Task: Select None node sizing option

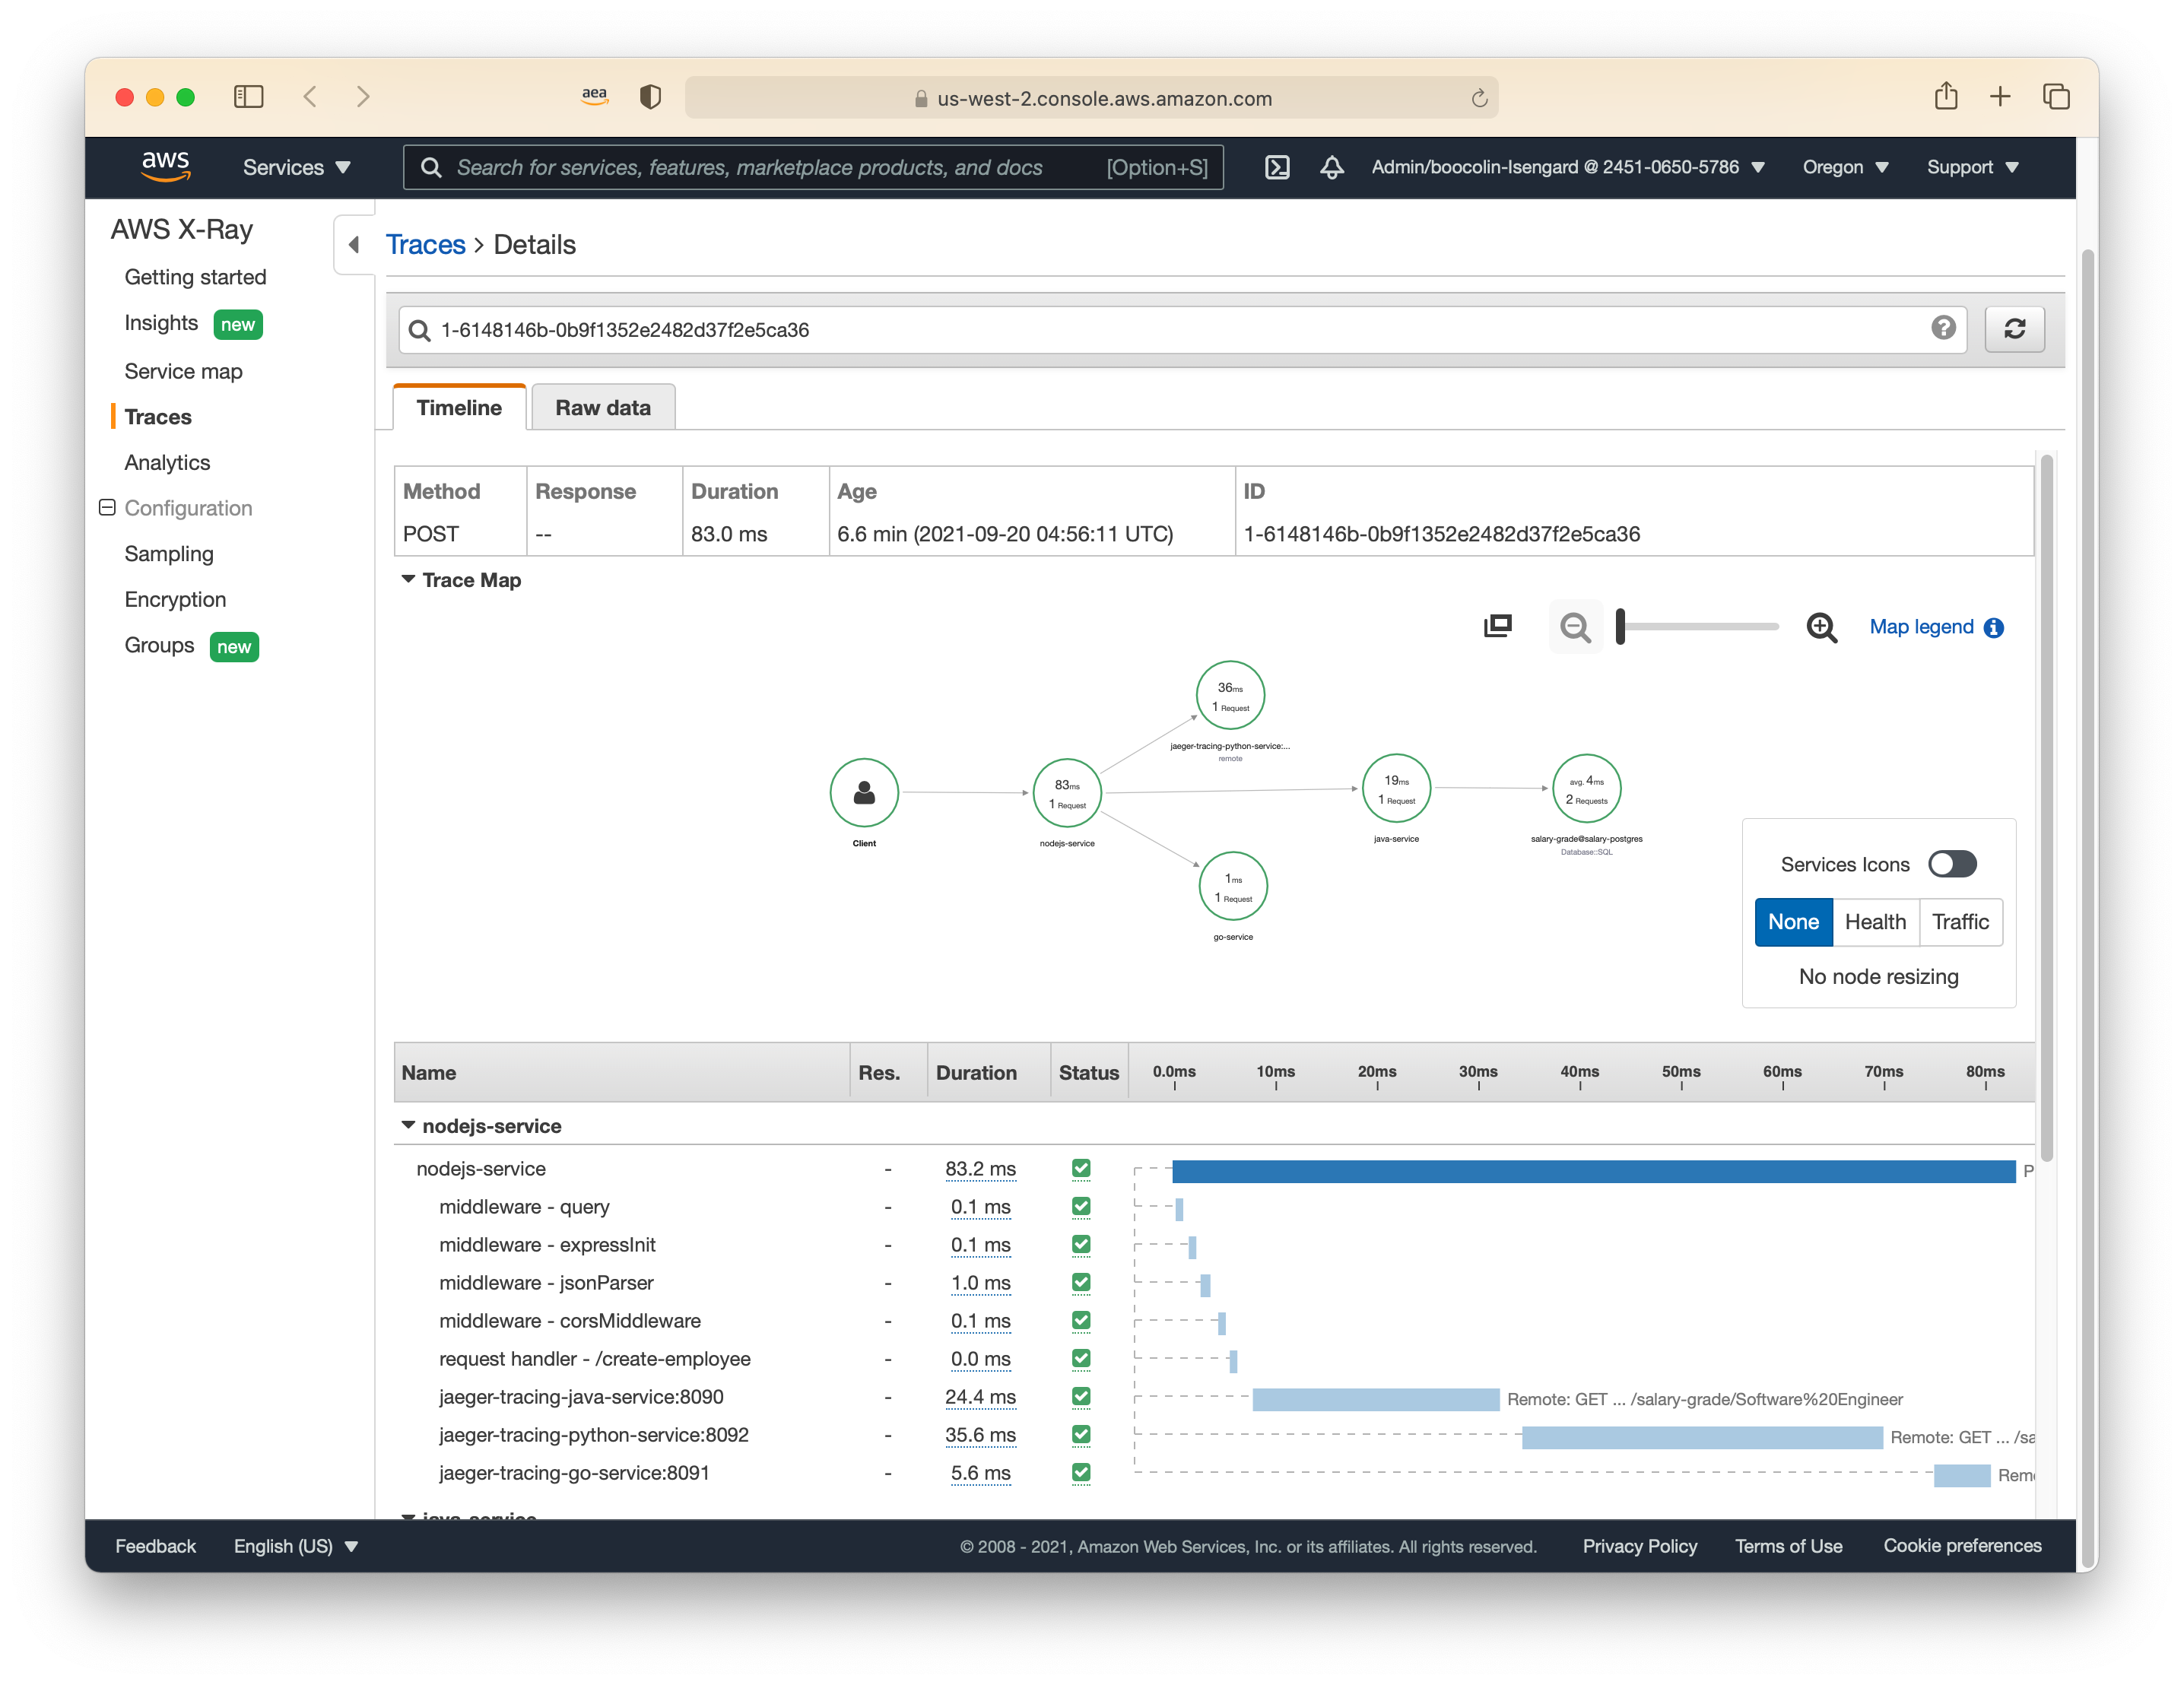Action: tap(1793, 922)
